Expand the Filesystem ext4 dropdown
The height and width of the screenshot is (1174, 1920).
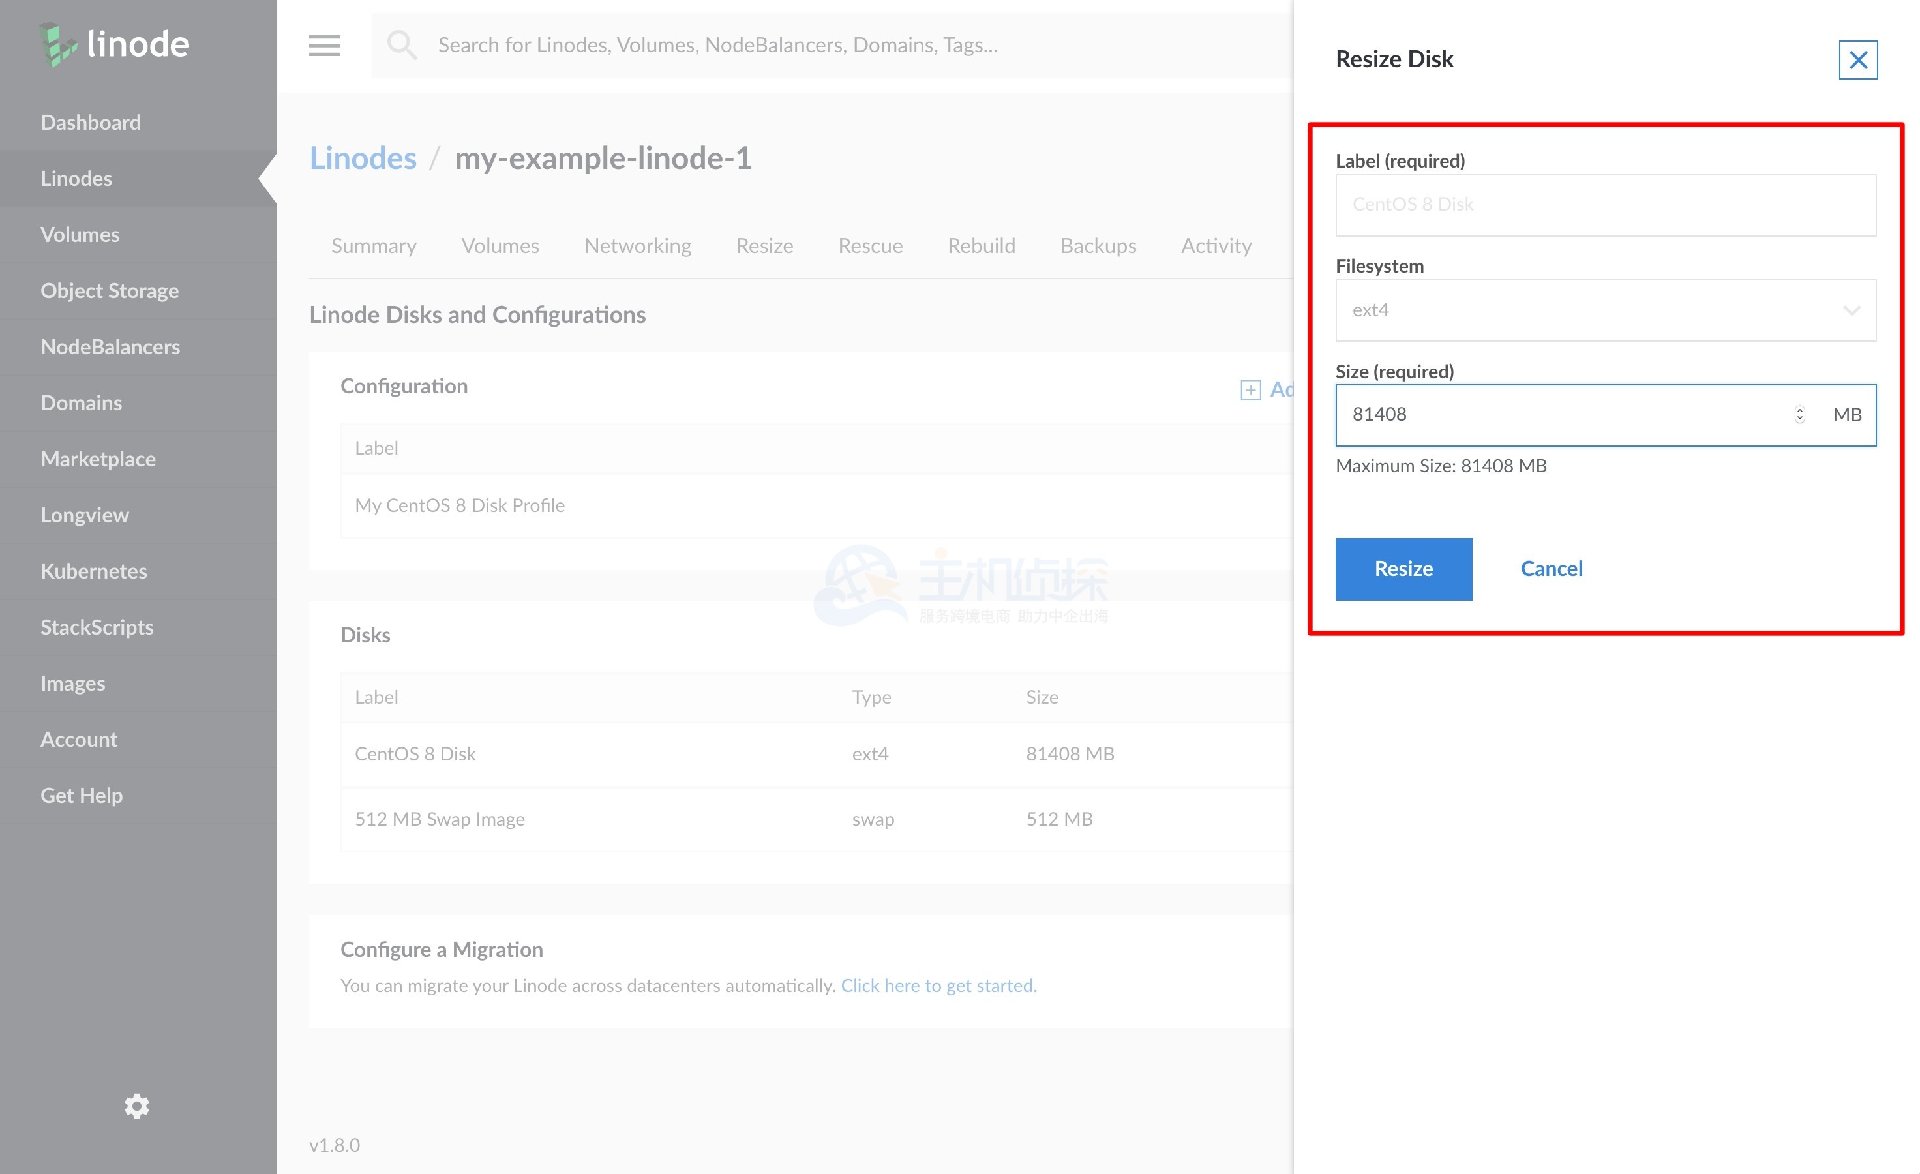click(1589, 310)
